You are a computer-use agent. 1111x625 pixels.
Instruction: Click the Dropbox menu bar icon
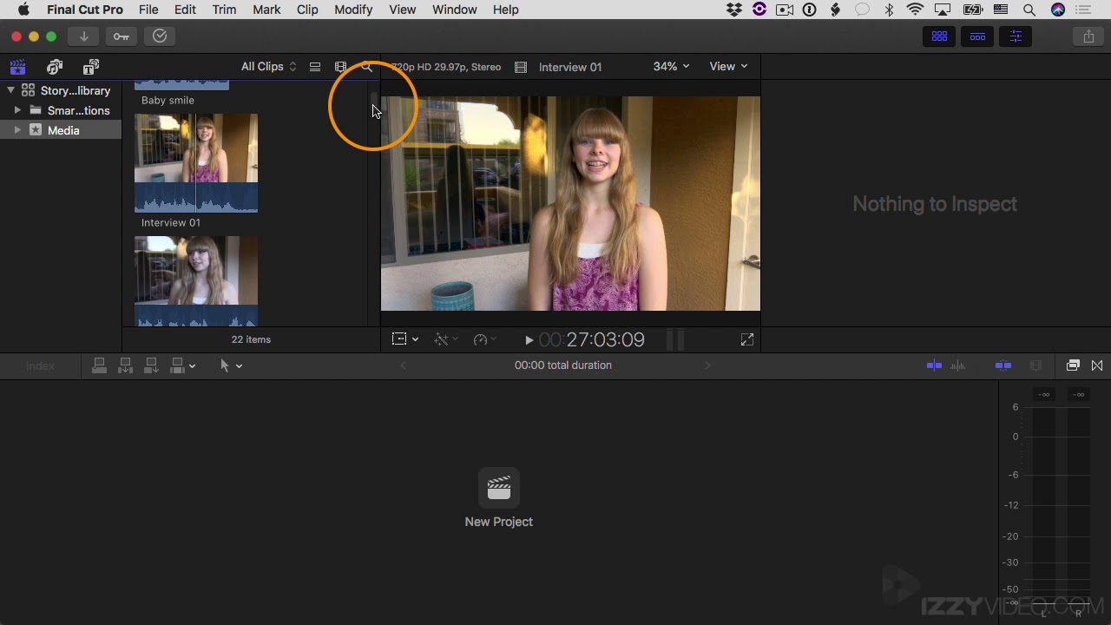(x=735, y=10)
